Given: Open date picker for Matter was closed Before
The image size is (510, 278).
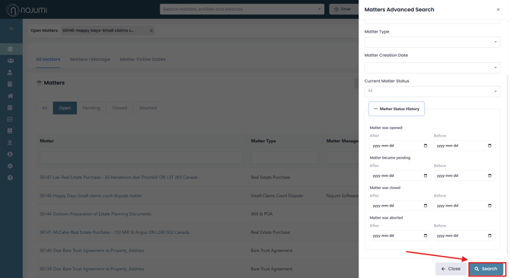Looking at the screenshot, I should 489,205.
